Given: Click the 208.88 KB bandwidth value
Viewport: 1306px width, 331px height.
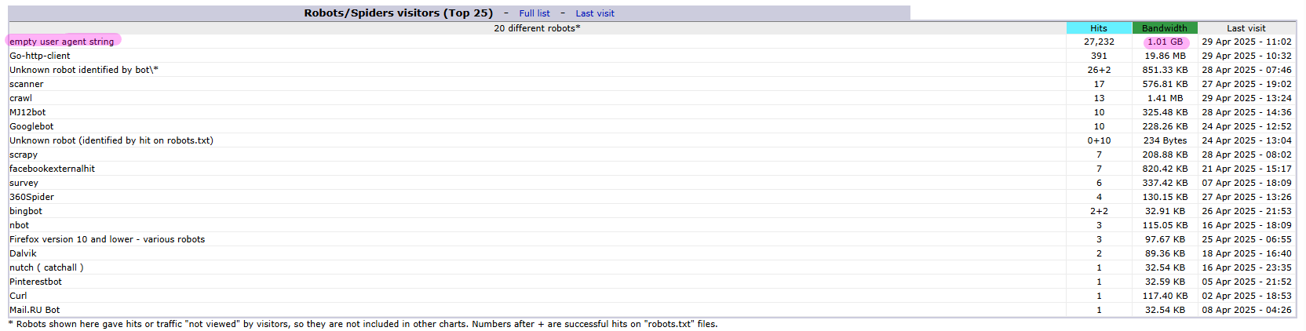Looking at the screenshot, I should tap(1165, 155).
